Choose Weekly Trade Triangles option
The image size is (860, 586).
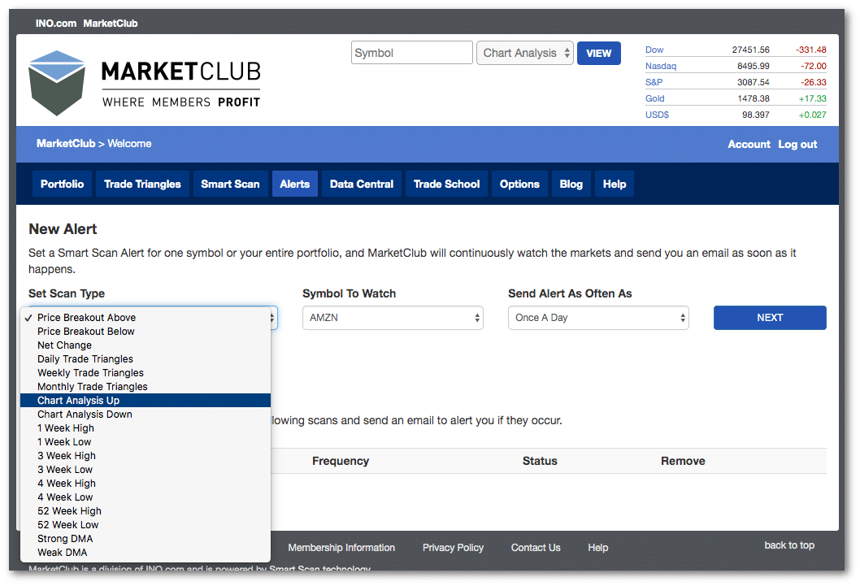(146, 373)
